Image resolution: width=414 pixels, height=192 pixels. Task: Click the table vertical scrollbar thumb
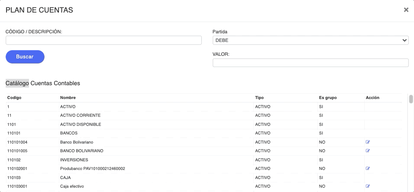411,99
